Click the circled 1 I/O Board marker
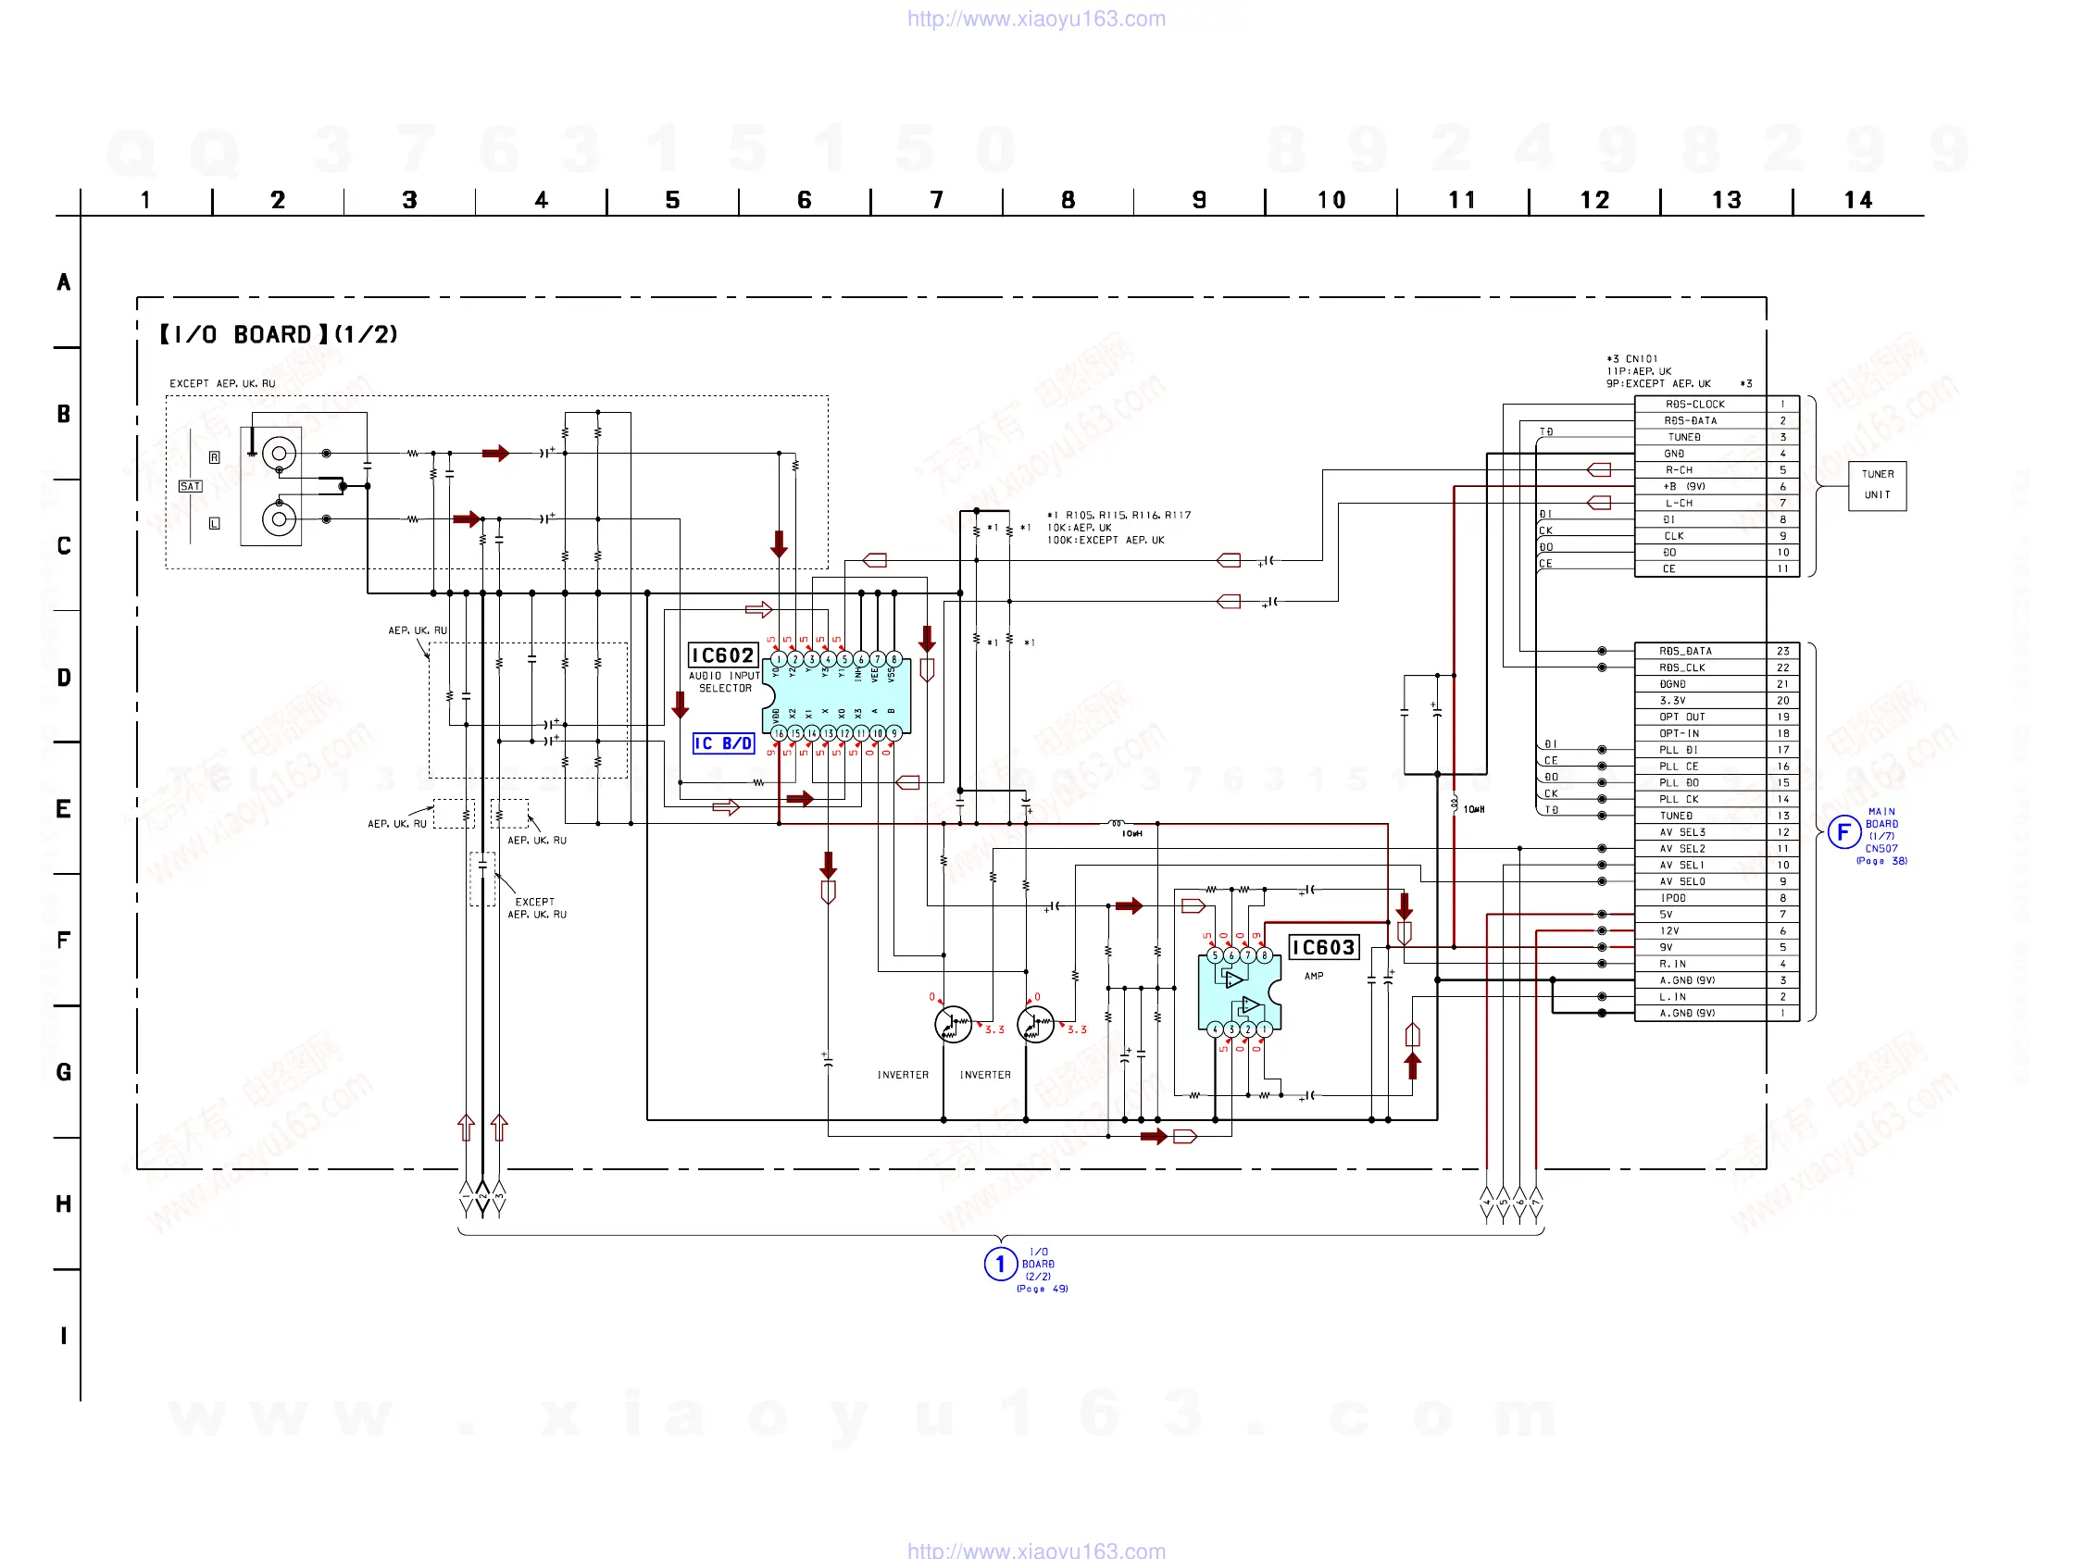Screen dimensions: 2074x1559 pos(1001,1264)
